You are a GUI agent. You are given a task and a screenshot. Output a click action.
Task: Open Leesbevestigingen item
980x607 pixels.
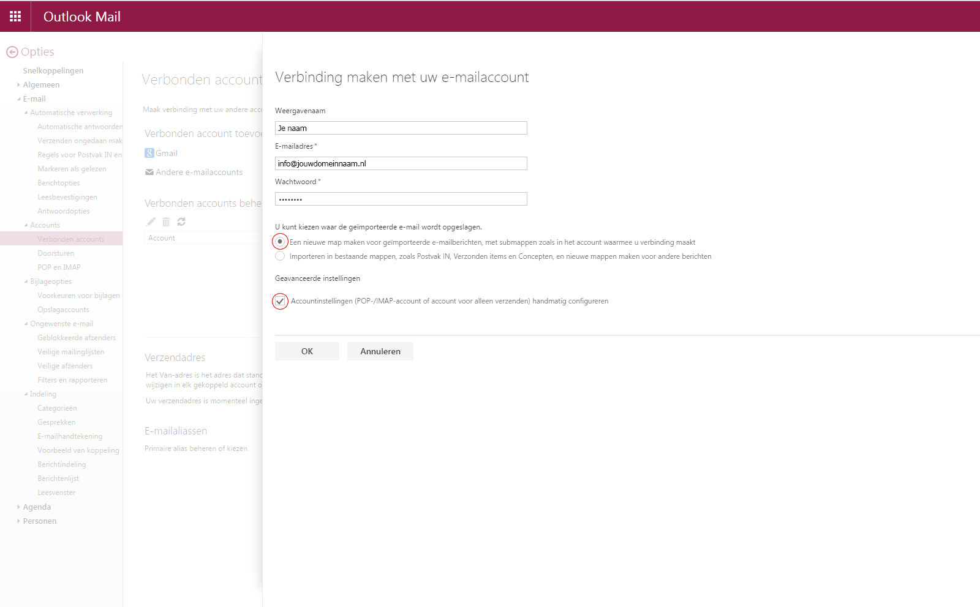(67, 197)
